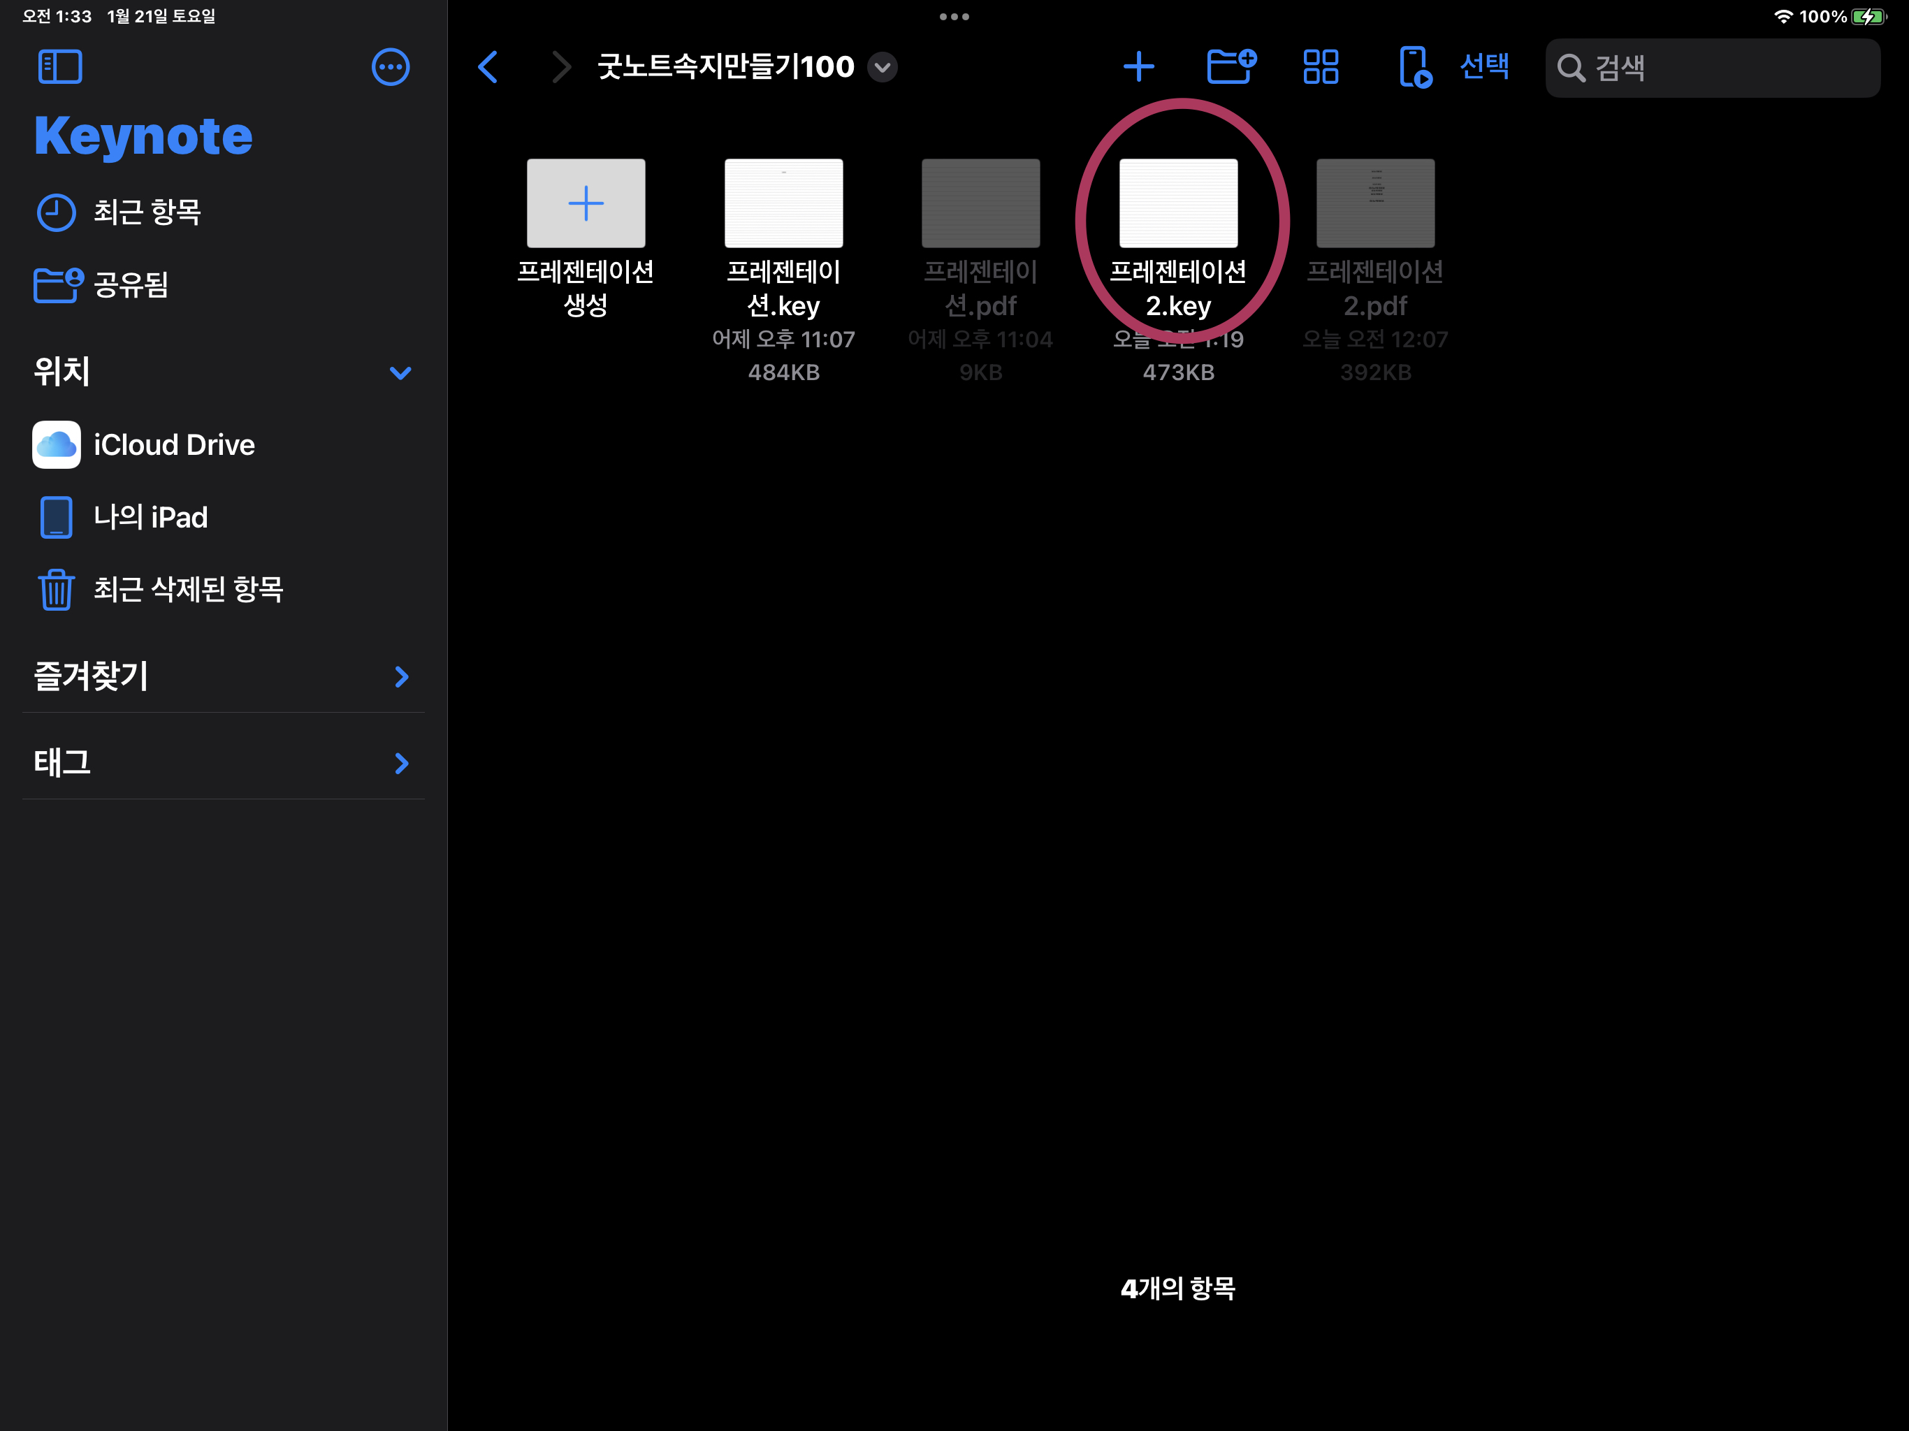Tap the three-dot multitasking control at top

pyautogui.click(x=954, y=16)
